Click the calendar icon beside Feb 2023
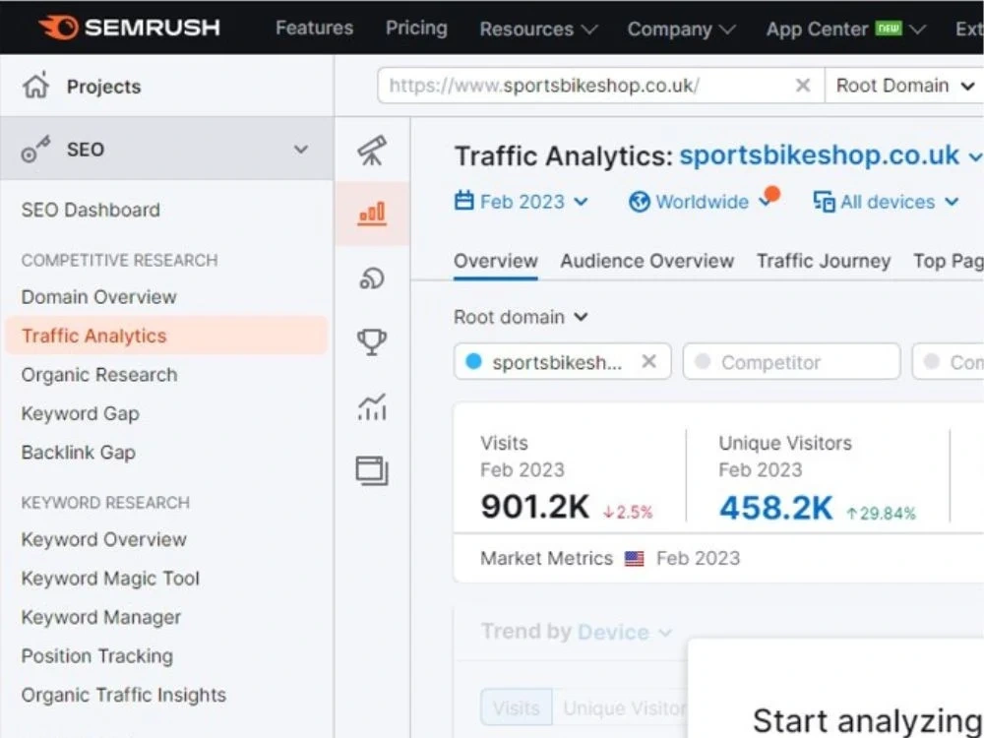 click(463, 202)
